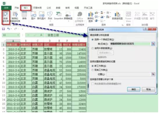The width and height of the screenshot is (159, 114).
Task: Switch to the Developer (开发工具) tab
Action: coord(88,8)
